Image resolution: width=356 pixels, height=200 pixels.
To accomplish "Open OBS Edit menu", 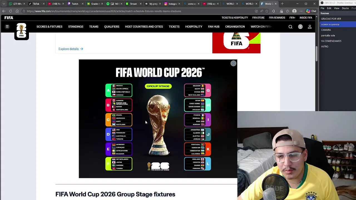I will 329,8.
